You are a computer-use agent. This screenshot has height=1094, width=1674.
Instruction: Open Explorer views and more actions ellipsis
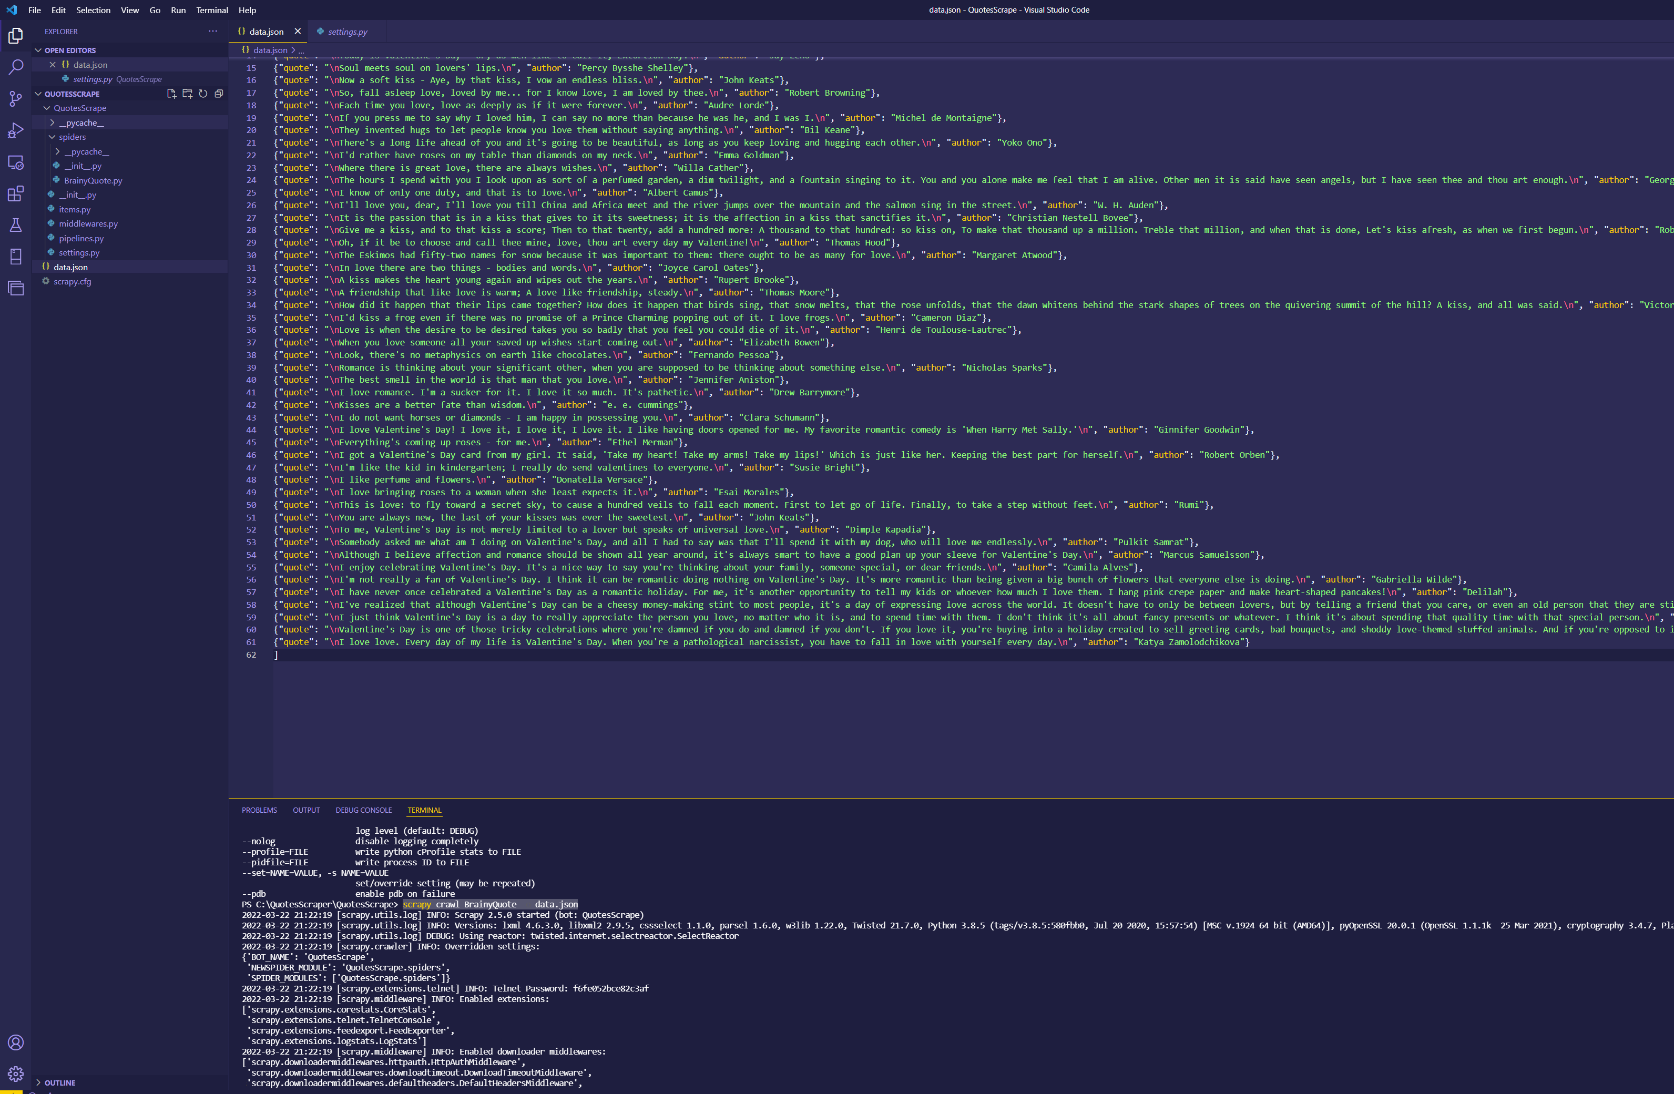click(x=212, y=31)
